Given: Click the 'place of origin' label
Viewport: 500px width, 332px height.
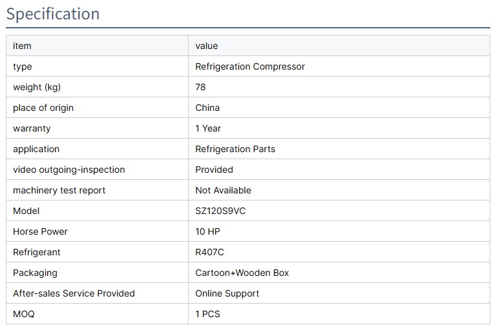Looking at the screenshot, I should pos(43,108).
